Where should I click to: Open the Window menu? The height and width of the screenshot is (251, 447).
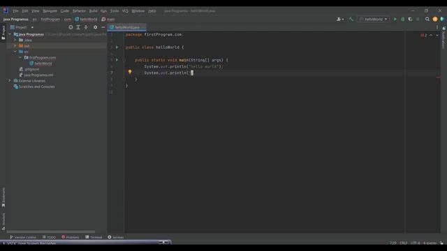point(138,11)
